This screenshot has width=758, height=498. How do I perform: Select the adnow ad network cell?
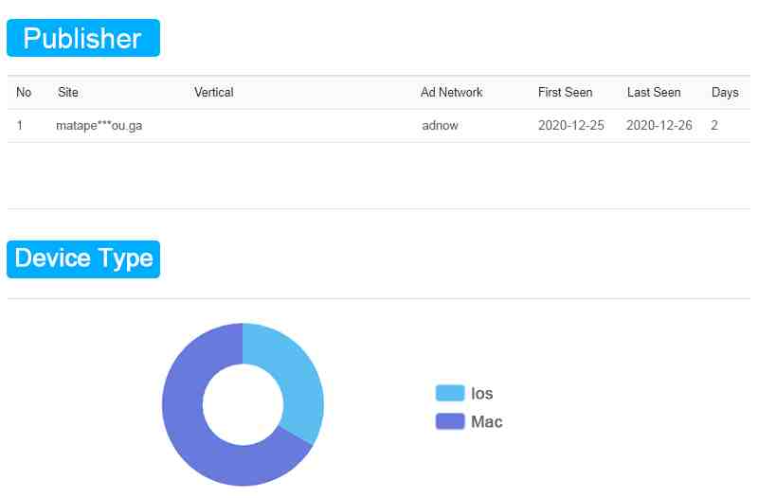tap(440, 126)
